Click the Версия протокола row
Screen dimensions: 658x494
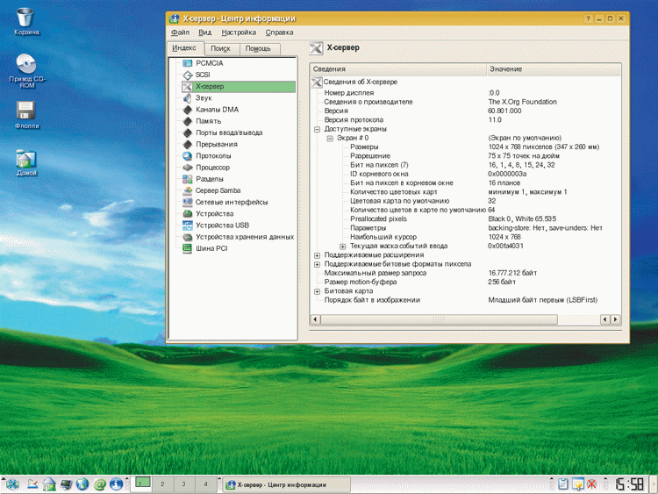[466, 120]
